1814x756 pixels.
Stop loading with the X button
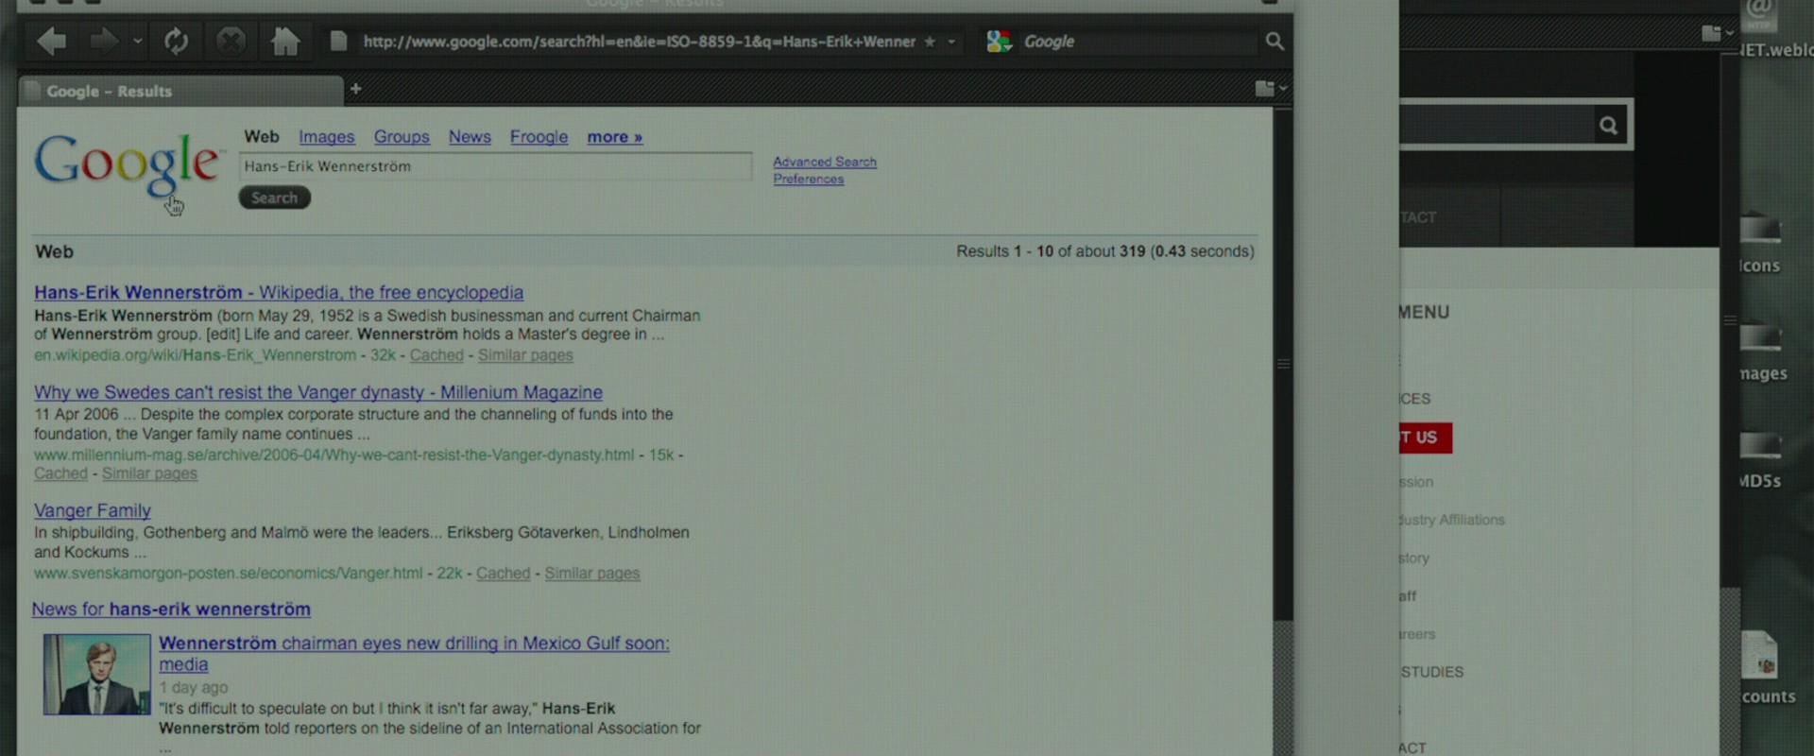(x=231, y=41)
